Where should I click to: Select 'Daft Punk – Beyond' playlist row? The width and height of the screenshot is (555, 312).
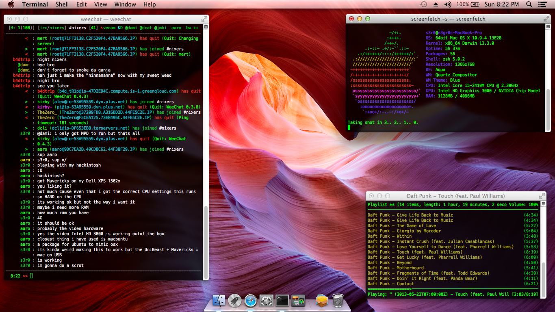453,262
